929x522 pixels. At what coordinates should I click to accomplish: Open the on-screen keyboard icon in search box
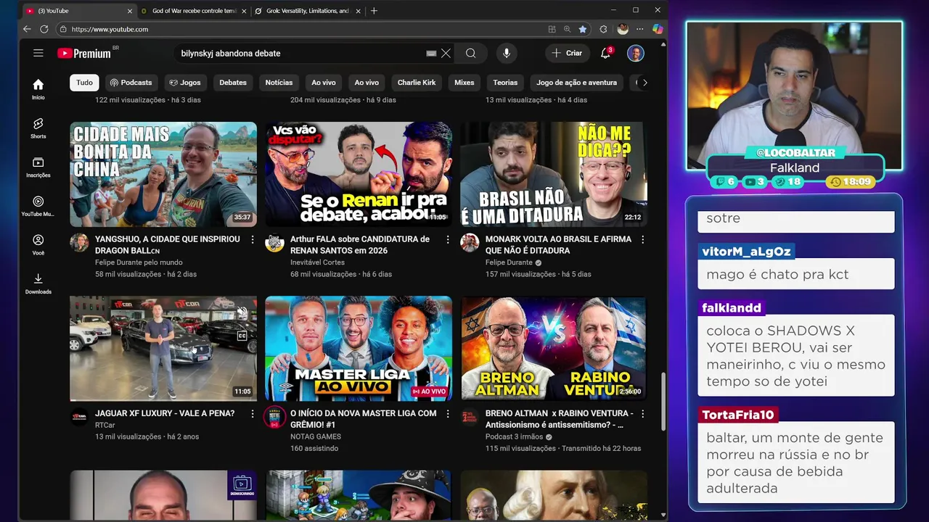(x=431, y=53)
